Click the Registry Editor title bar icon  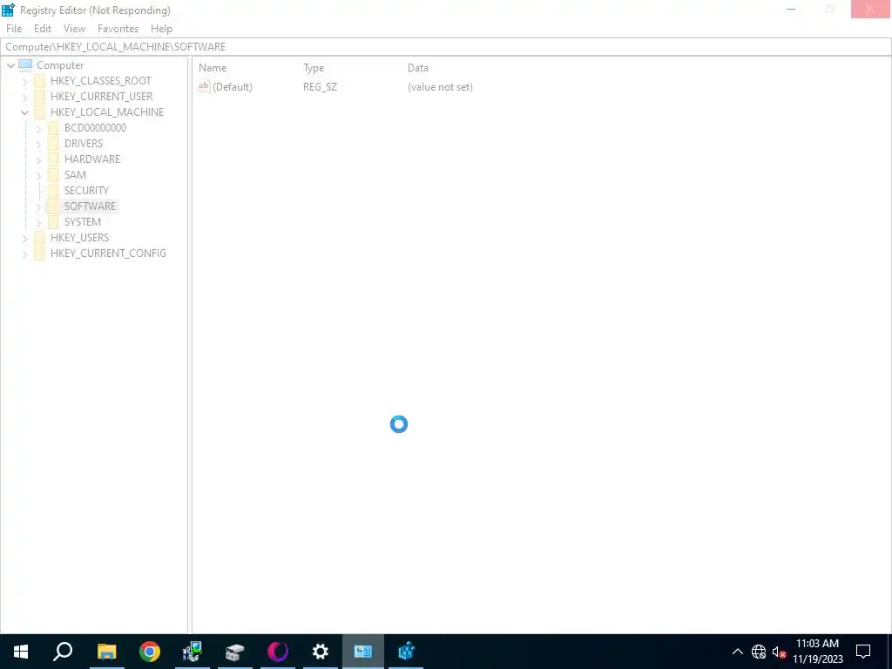tap(8, 10)
